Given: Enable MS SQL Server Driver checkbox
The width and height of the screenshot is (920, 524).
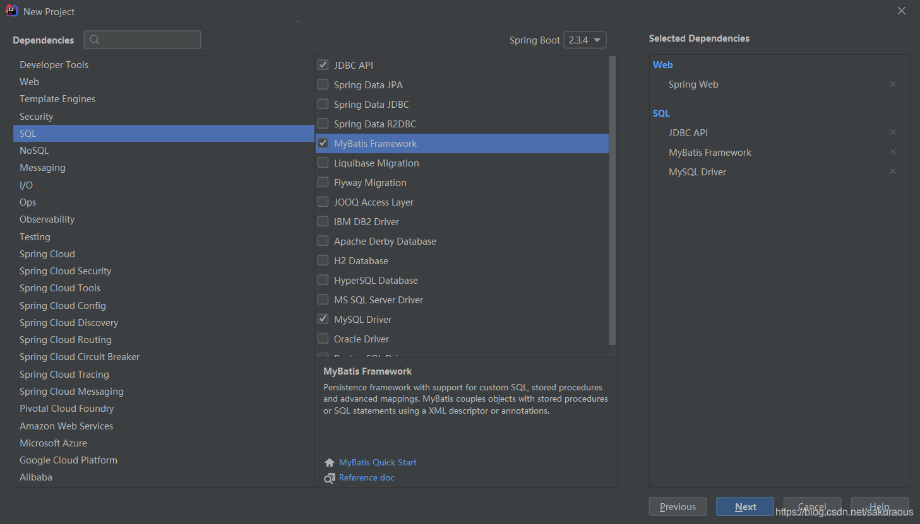Looking at the screenshot, I should 323,300.
